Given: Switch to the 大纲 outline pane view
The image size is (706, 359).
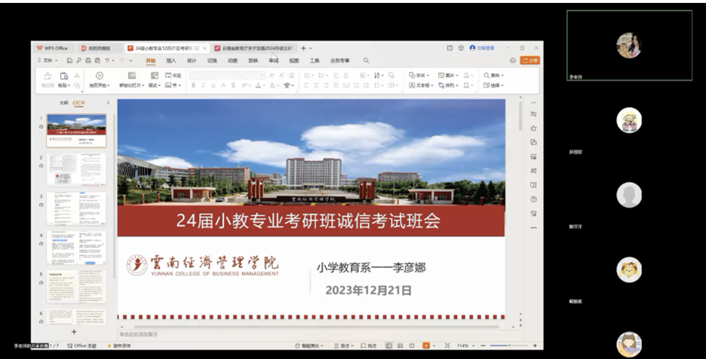Looking at the screenshot, I should pyautogui.click(x=63, y=102).
